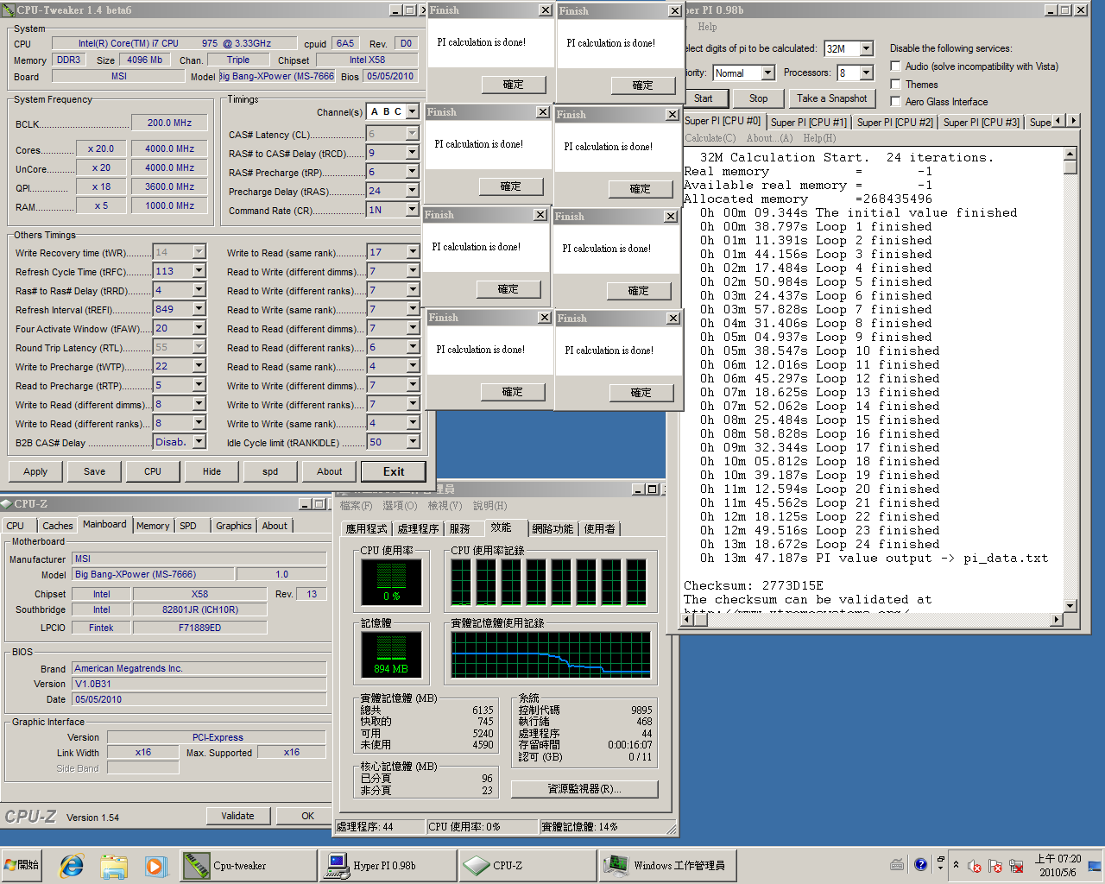This screenshot has width=1105, height=884.
Task: Click the RAM 1000.0 MHz value
Action: (170, 205)
